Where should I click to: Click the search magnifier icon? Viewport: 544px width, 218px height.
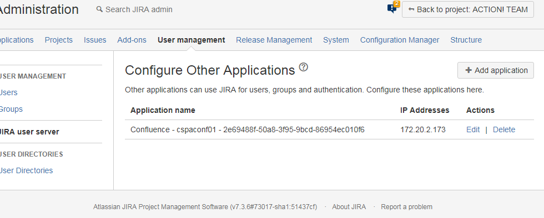pos(99,9)
